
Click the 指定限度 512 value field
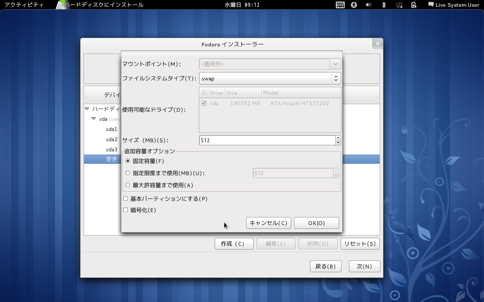coord(293,173)
